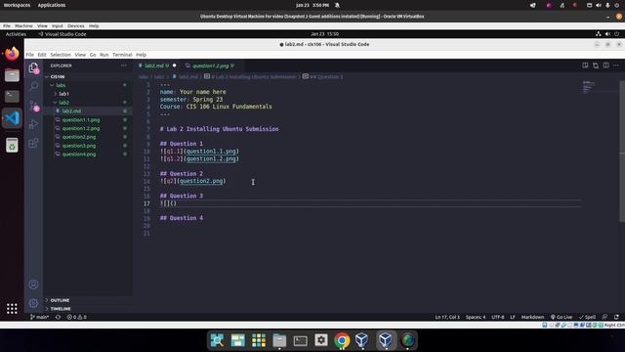Open the Trash from the Ubuntu dock
The height and width of the screenshot is (352, 625).
pyautogui.click(x=12, y=146)
